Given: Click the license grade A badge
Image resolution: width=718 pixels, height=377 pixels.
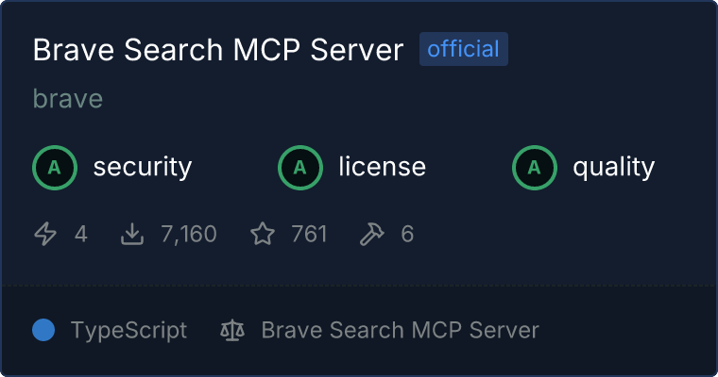Looking at the screenshot, I should click(300, 168).
